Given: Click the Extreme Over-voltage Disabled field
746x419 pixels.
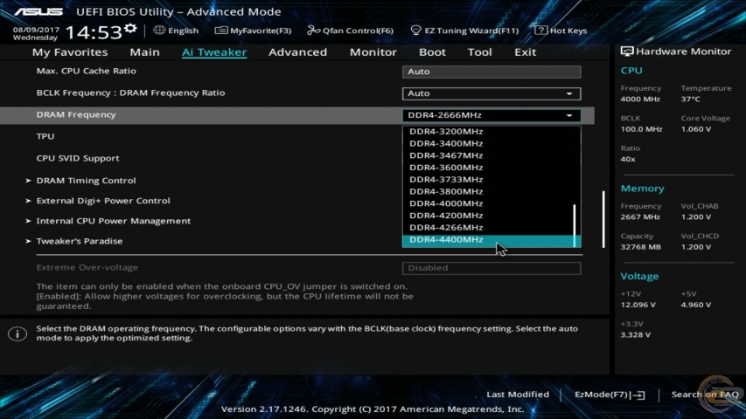Looking at the screenshot, I should (x=492, y=268).
